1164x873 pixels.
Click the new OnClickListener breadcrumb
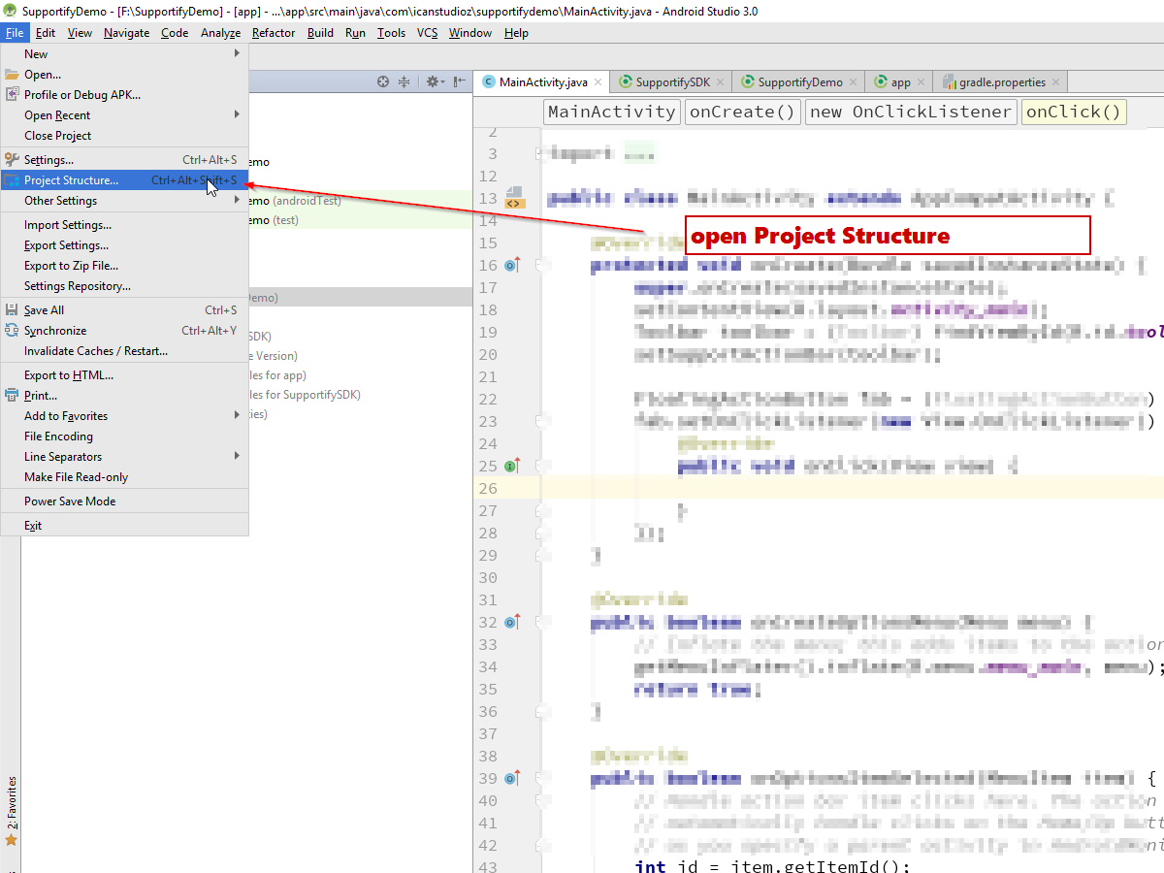pyautogui.click(x=910, y=112)
